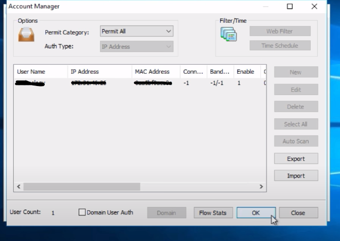340x241 pixels.
Task: Click the Enable column header
Action: pos(247,72)
